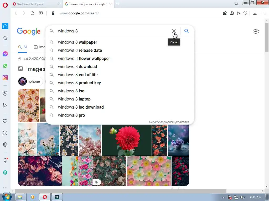
Task: Open the heart icon in sidebar
Action: [5, 121]
